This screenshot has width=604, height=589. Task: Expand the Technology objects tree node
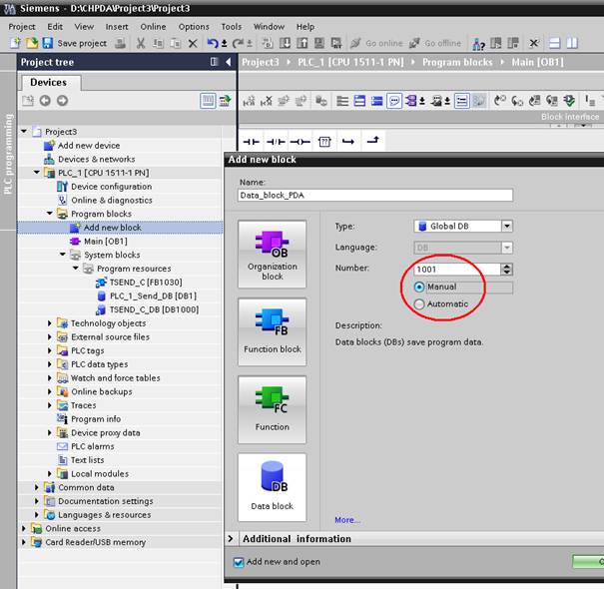tap(51, 323)
